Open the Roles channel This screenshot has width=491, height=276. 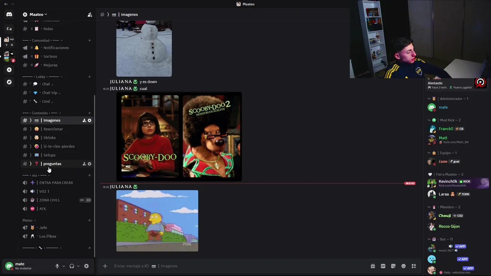click(x=57, y=29)
